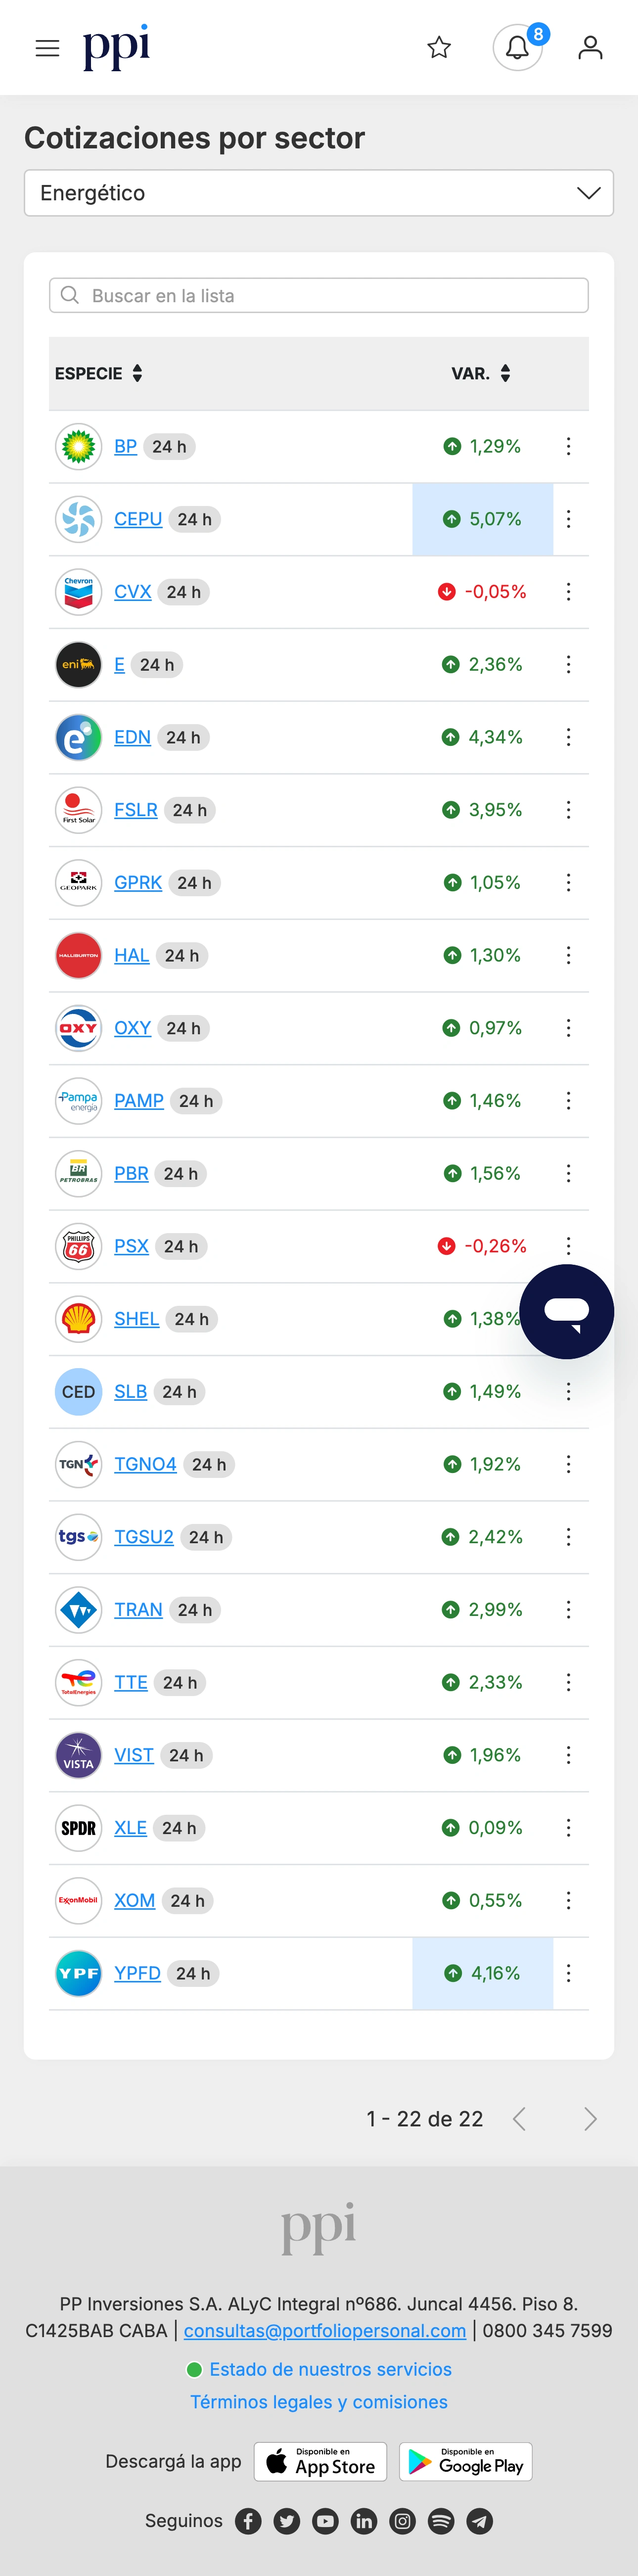Open favorites star icon in header
The image size is (638, 2576).
point(439,48)
